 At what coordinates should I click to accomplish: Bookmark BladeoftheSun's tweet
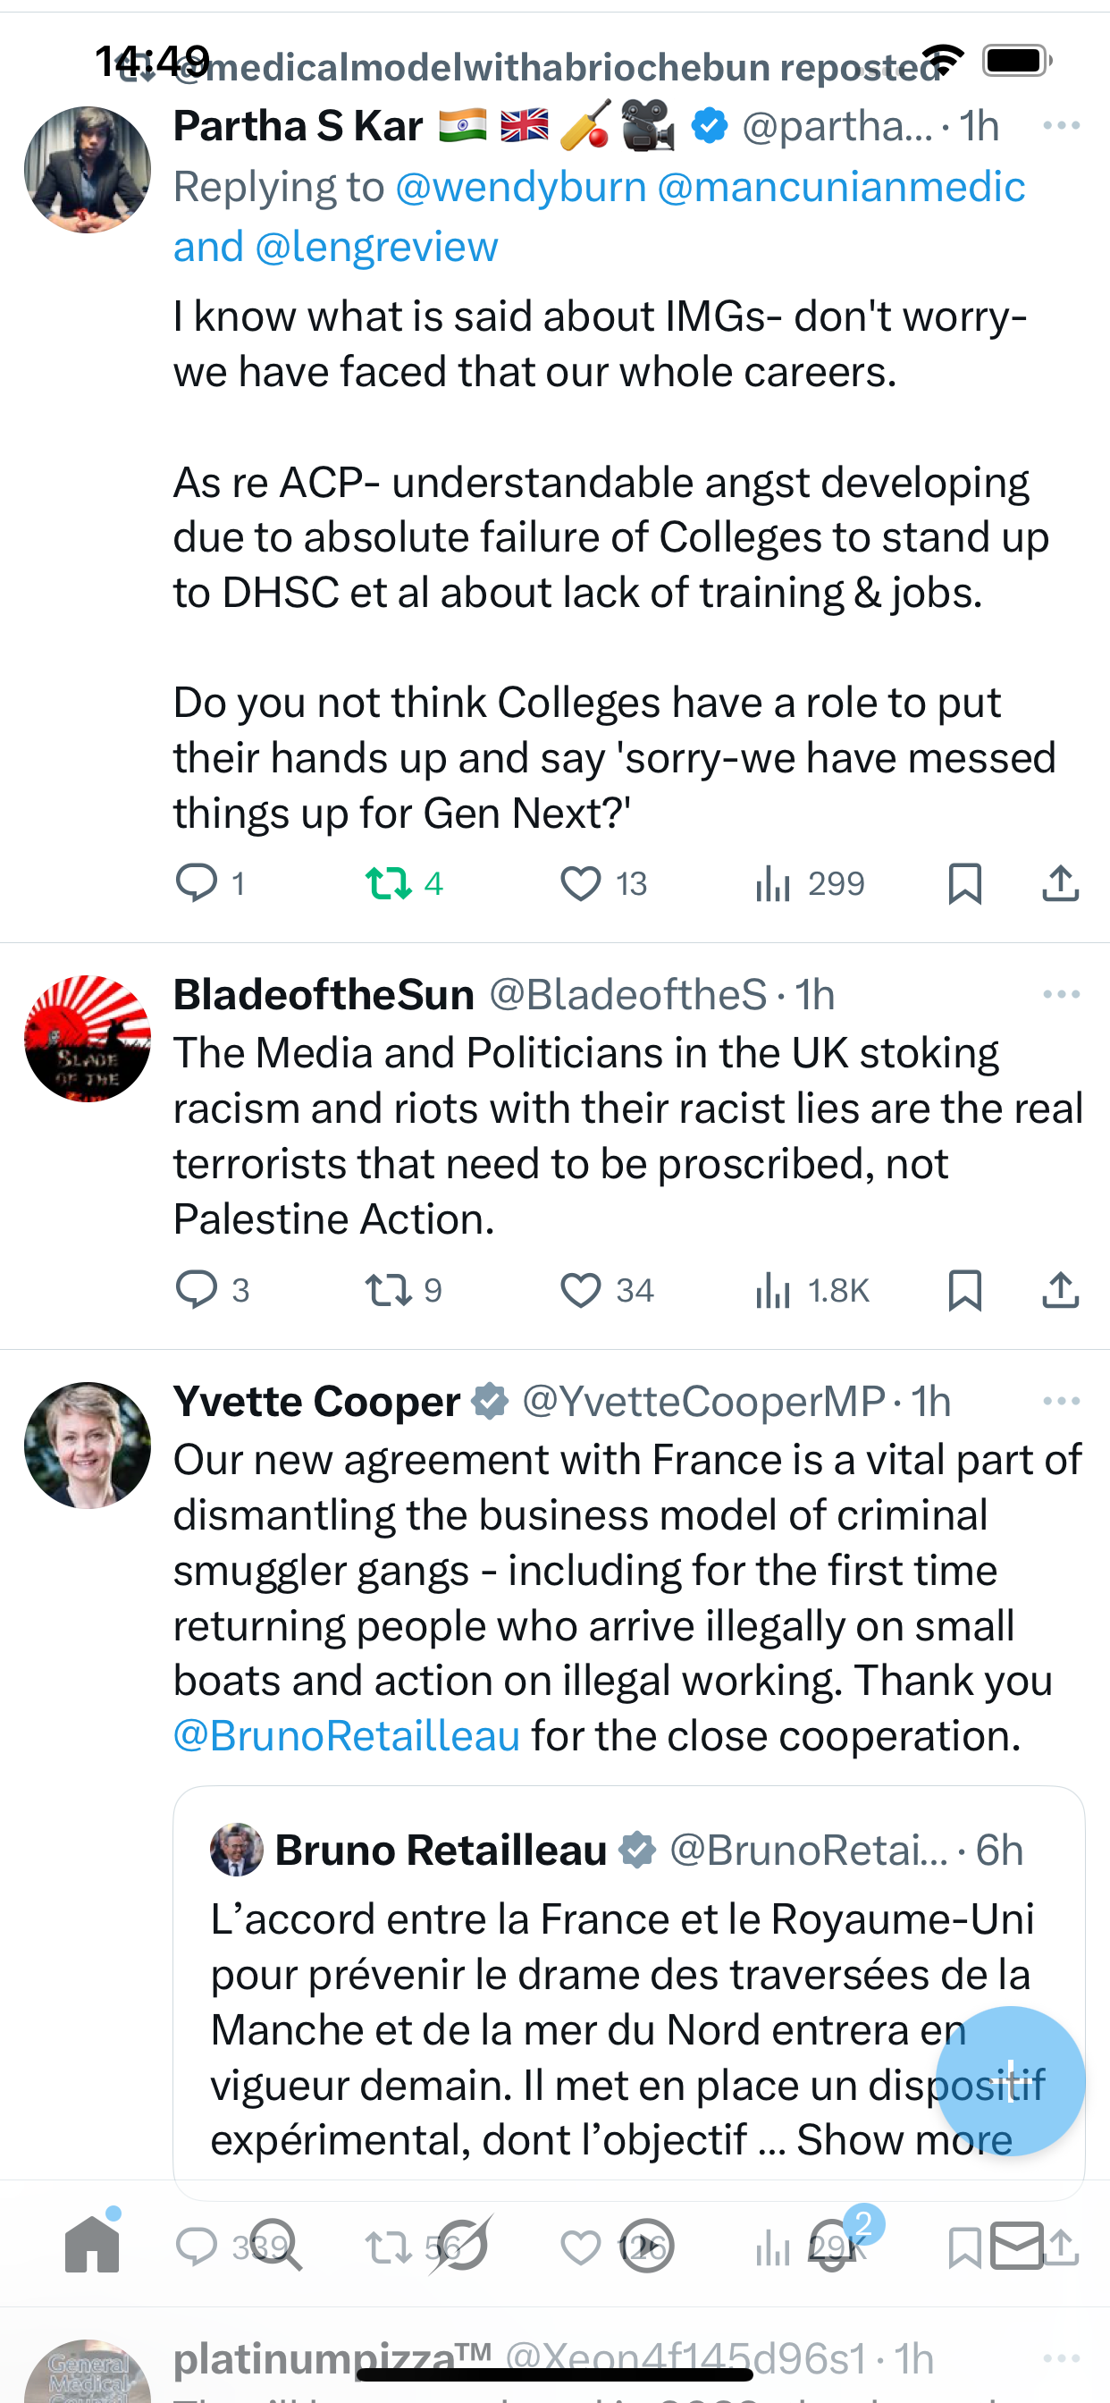(x=964, y=1290)
